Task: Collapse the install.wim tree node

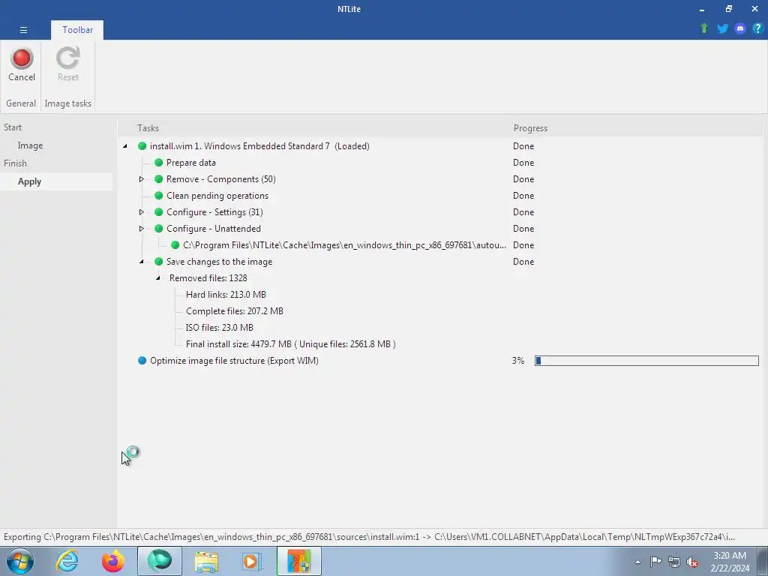Action: pyautogui.click(x=125, y=146)
